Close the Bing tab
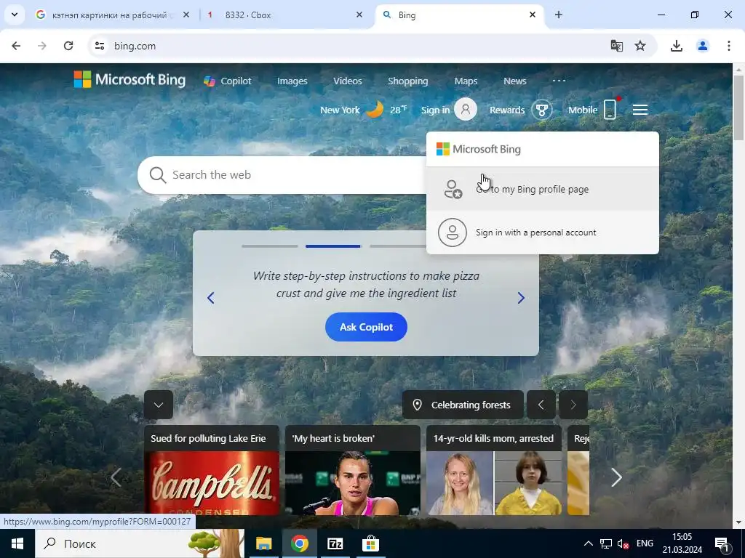The width and height of the screenshot is (745, 558). (x=533, y=15)
